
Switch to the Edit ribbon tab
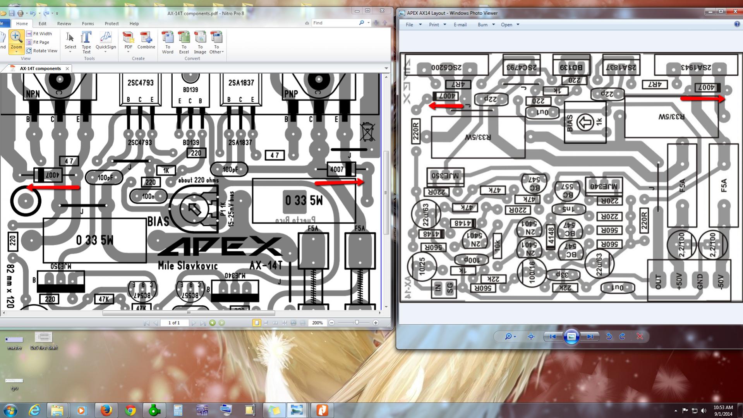43,24
